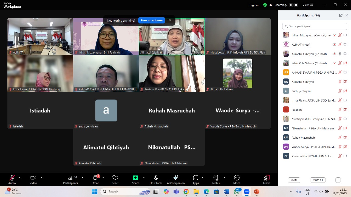The height and width of the screenshot is (197, 351).
Task: Click Turn up volume button
Action: pyautogui.click(x=151, y=21)
